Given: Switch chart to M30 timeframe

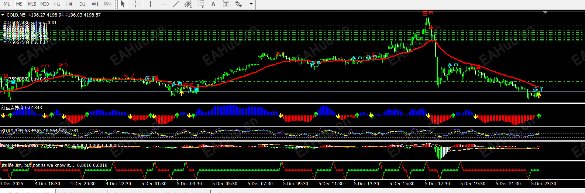Looking at the screenshot, I should pos(44,4).
